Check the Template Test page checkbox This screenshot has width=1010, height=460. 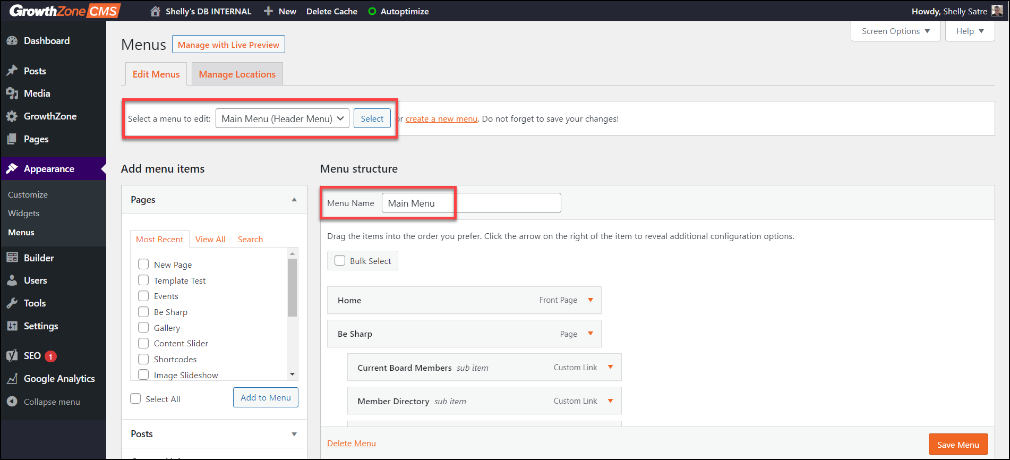click(143, 280)
